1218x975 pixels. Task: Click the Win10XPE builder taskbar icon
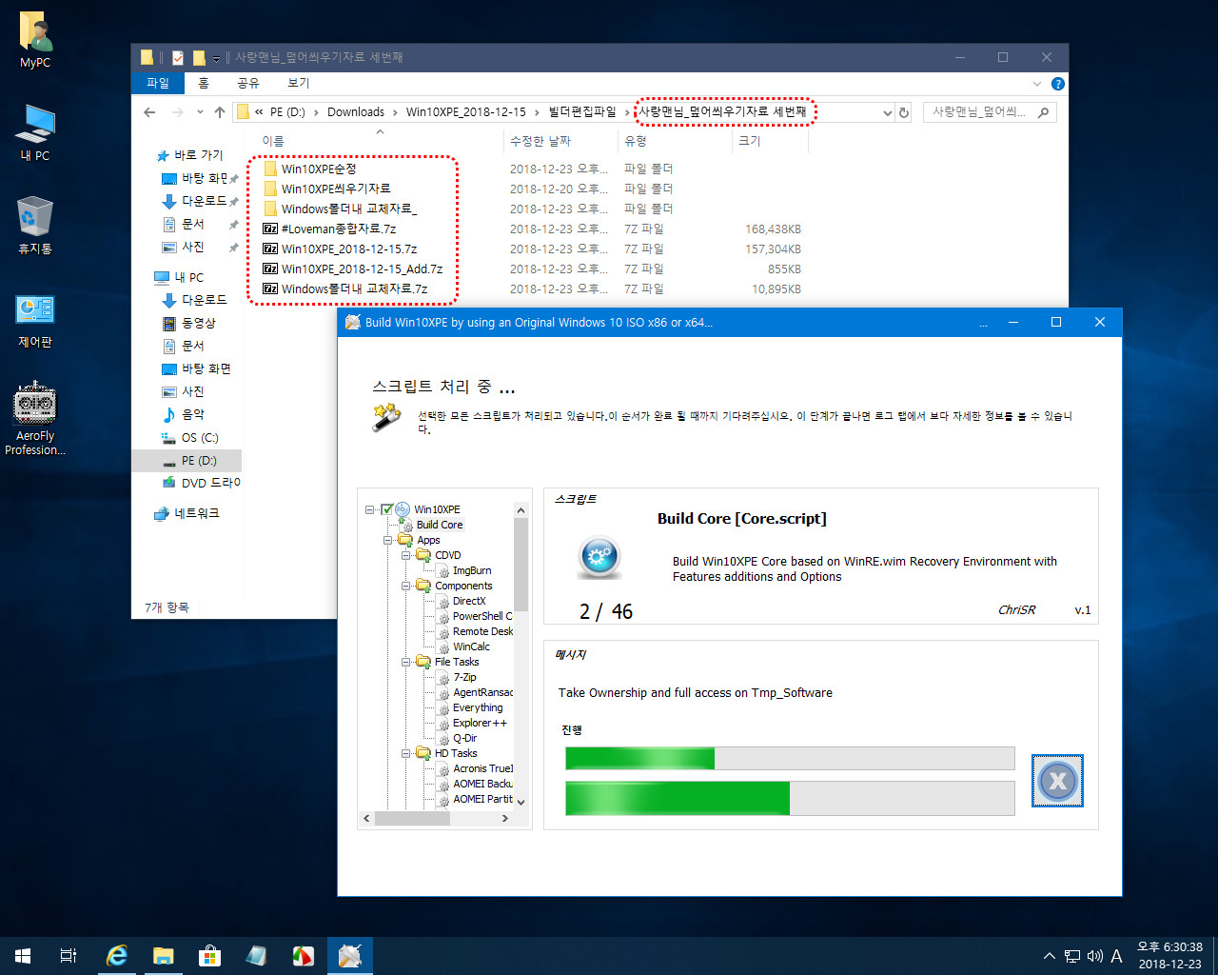click(x=350, y=956)
